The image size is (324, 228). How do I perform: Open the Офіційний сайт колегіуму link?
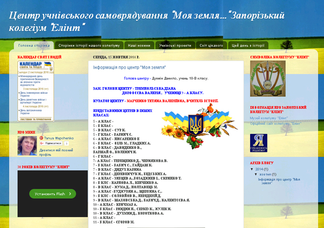pos(276,123)
